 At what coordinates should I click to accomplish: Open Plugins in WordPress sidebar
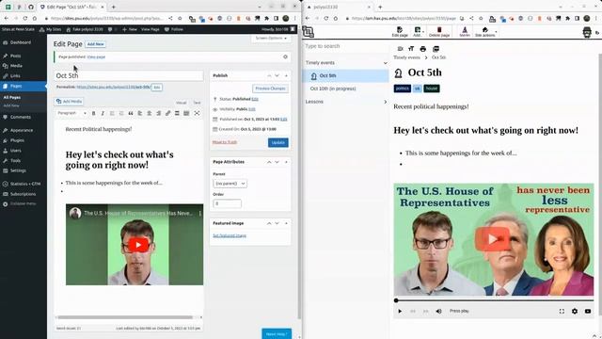click(17, 140)
